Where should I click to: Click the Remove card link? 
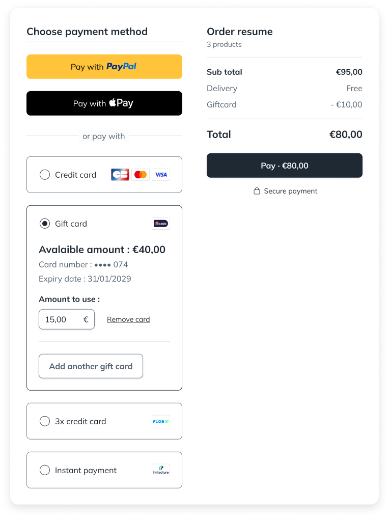[x=128, y=319]
